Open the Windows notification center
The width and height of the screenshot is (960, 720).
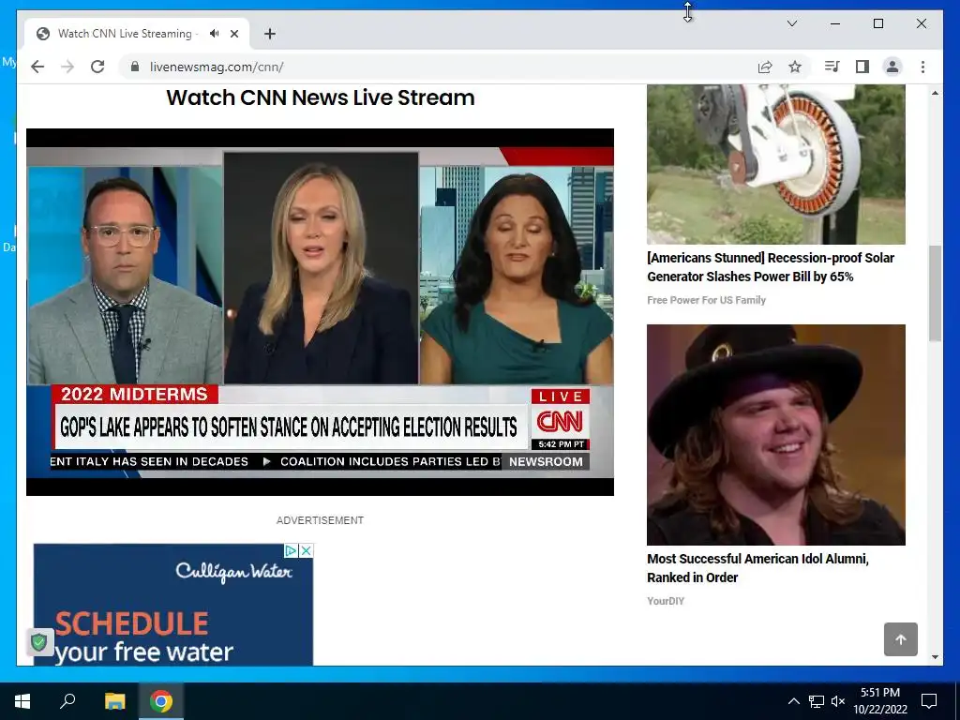click(x=929, y=701)
